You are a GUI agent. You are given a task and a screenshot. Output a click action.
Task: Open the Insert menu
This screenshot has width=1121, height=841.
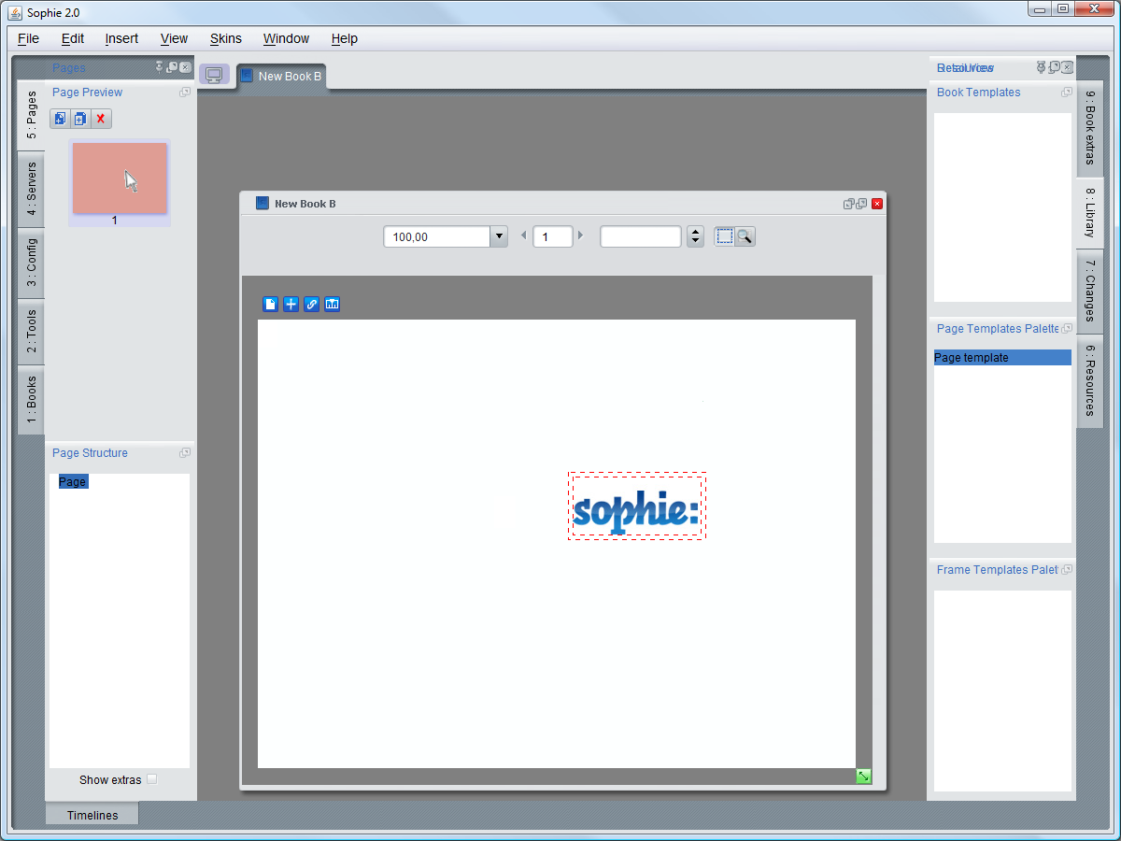pos(121,38)
